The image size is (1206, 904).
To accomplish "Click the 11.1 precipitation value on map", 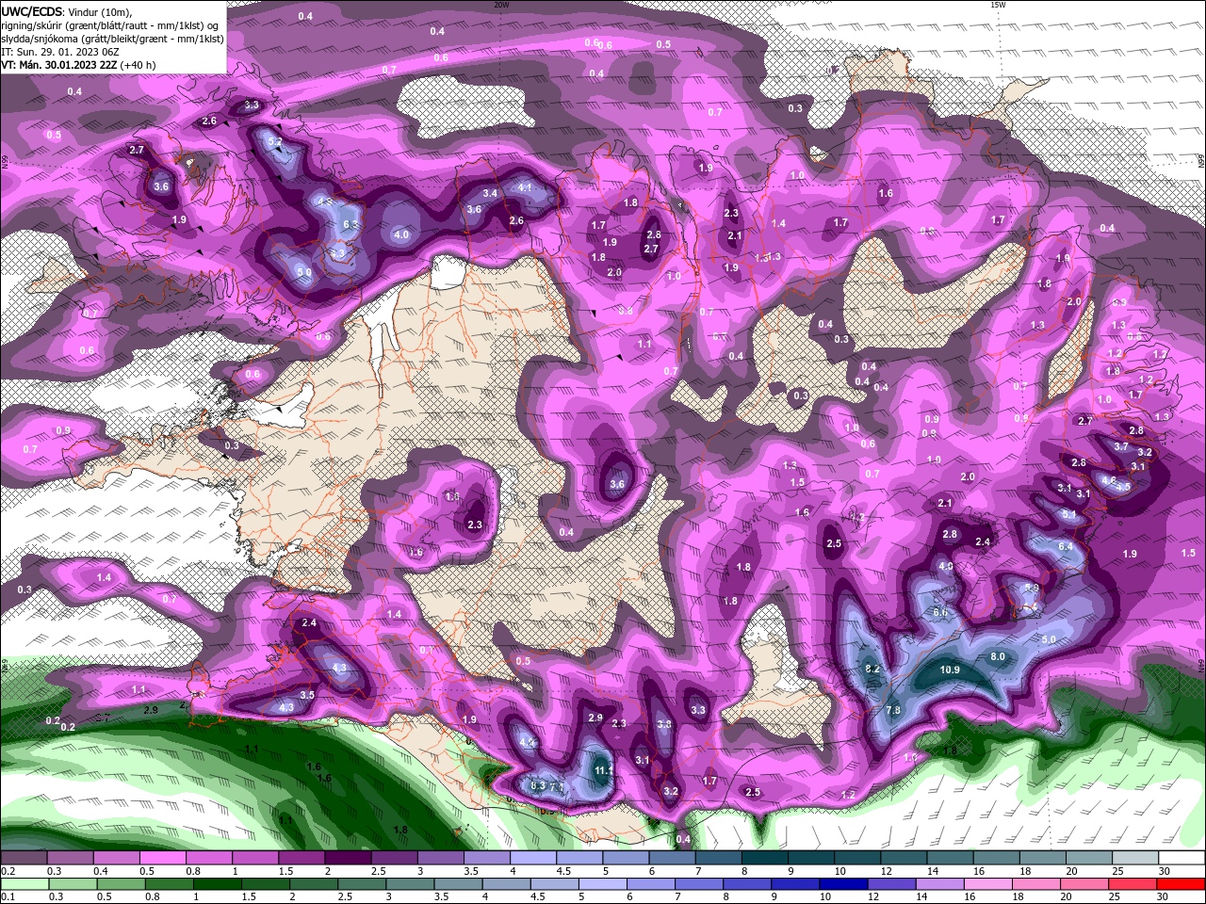I will point(604,770).
